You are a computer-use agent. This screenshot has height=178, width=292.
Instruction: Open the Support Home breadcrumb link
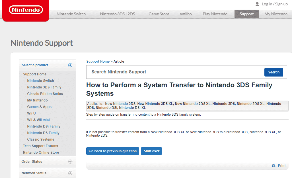(98, 62)
